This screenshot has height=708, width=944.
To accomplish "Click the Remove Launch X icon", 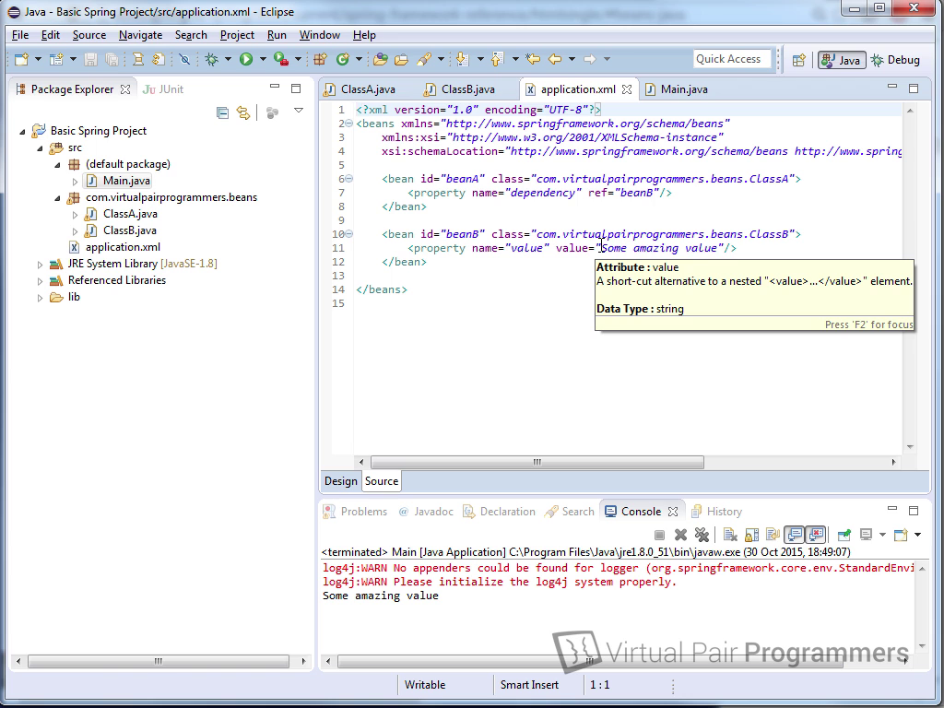I will pos(681,535).
